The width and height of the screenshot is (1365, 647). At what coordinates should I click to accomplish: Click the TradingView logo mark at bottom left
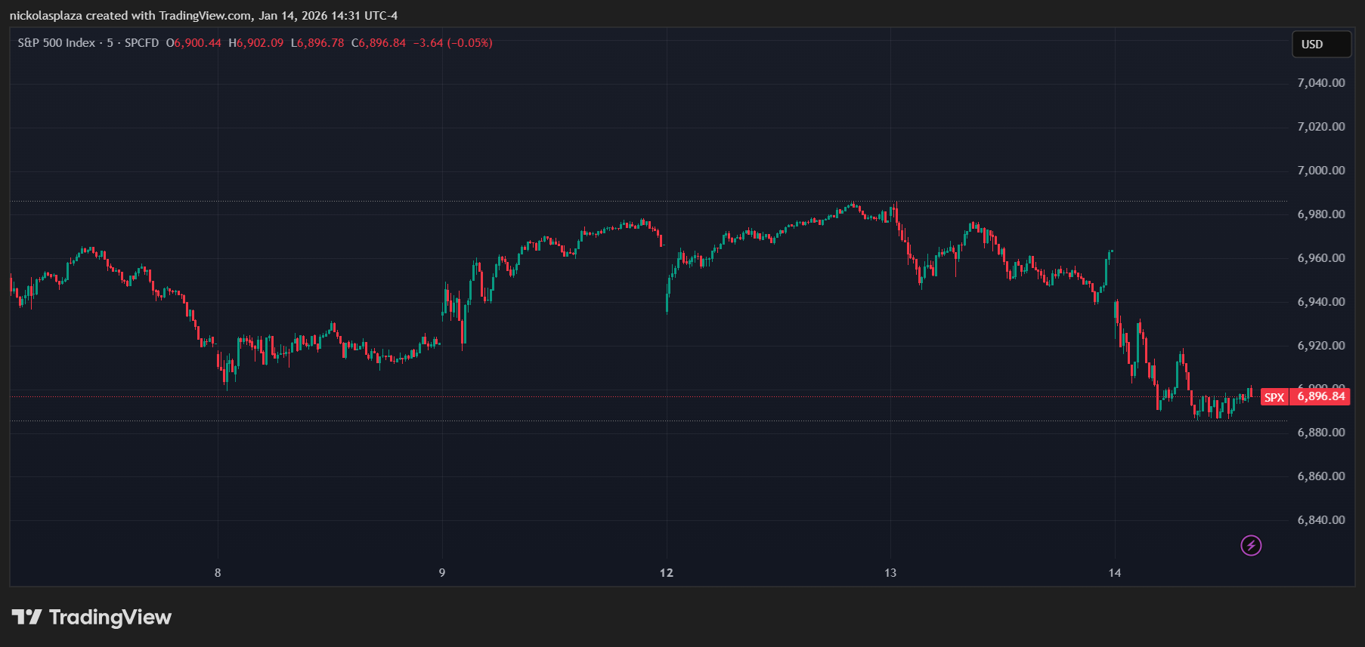[x=27, y=617]
